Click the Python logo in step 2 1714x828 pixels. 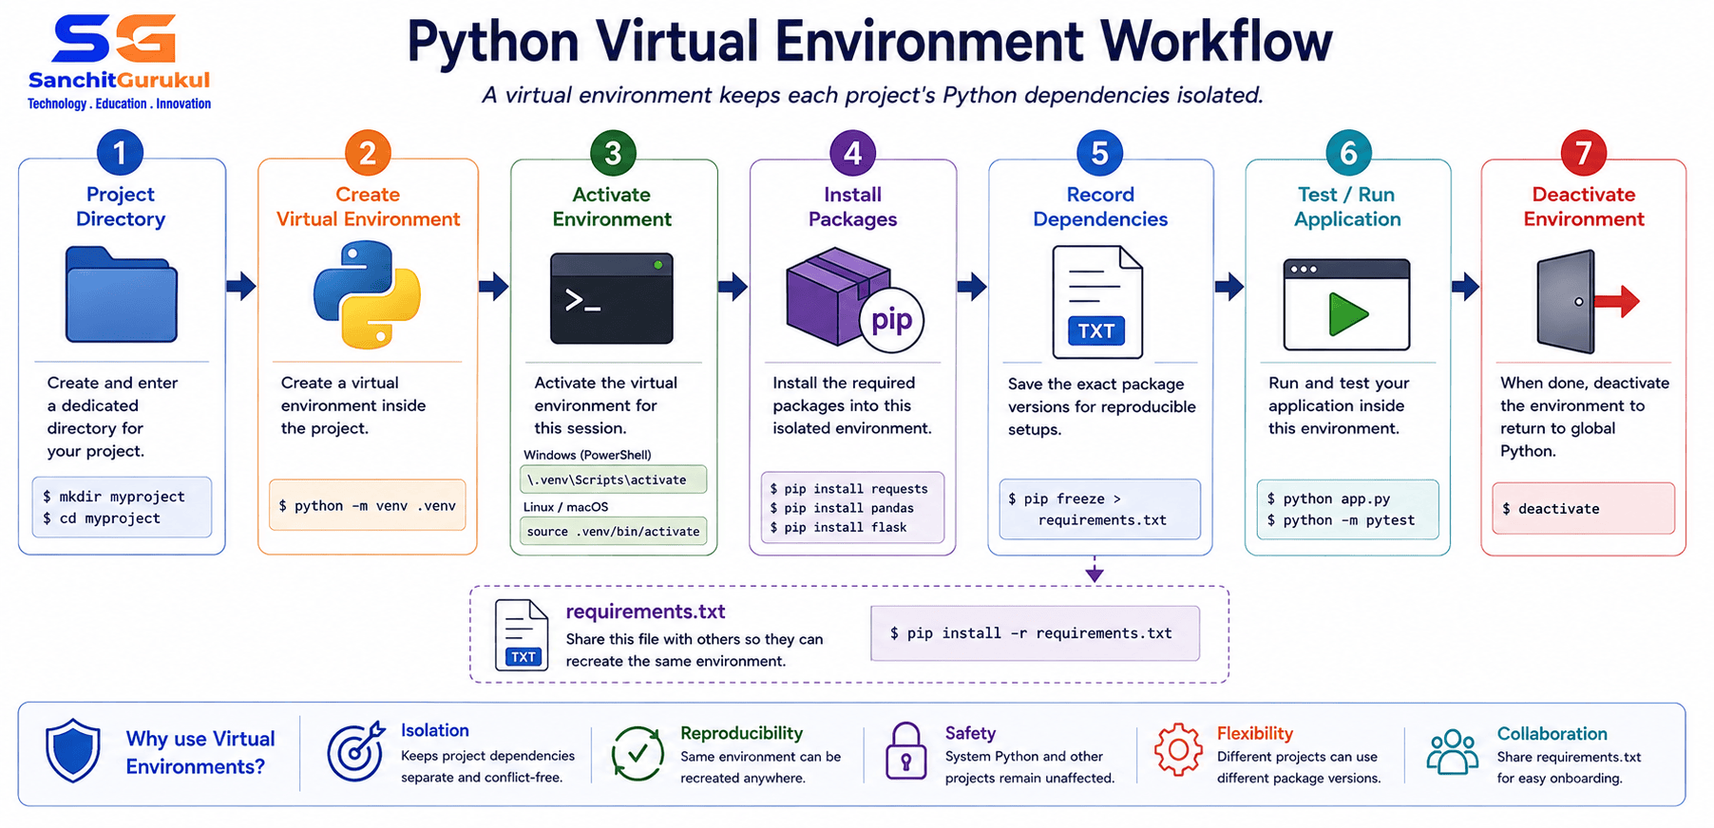pyautogui.click(x=368, y=294)
